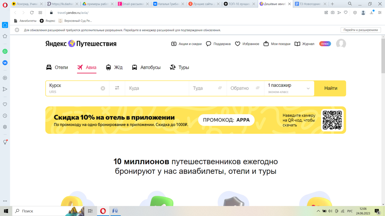Take a snapshot with the camera icon
385x216 pixels.
[x=333, y=12]
